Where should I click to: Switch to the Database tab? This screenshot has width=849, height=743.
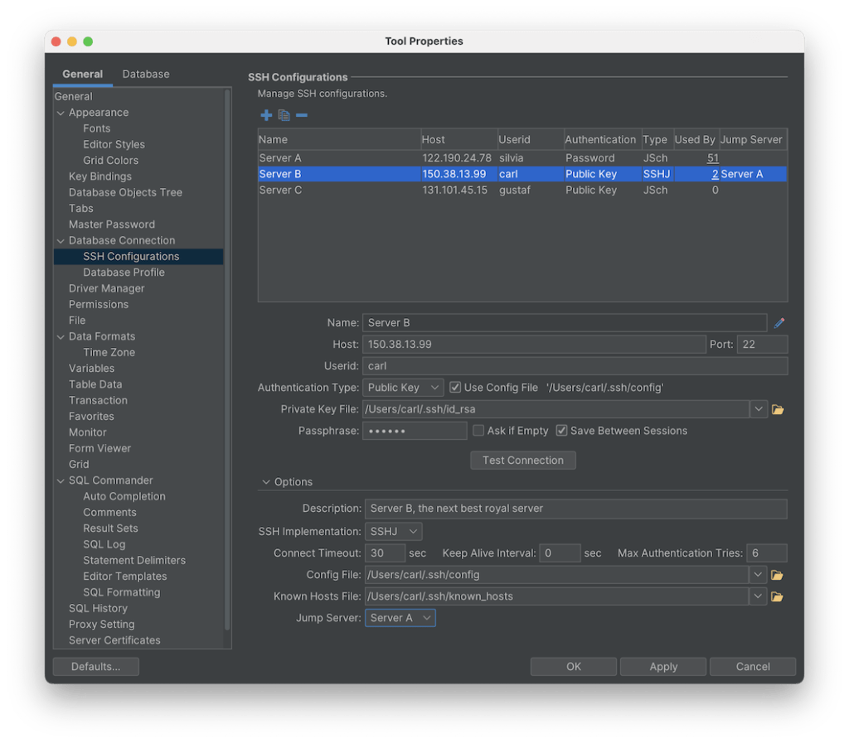(x=145, y=74)
